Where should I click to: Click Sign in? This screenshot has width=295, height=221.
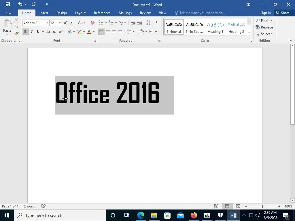[265, 13]
